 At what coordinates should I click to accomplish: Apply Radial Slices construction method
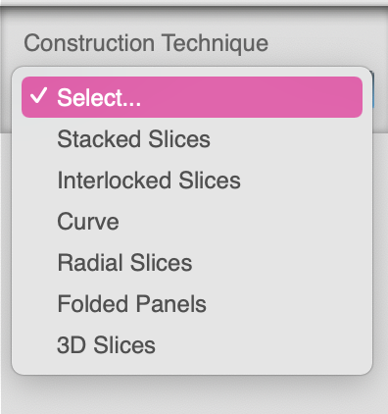pos(192,262)
